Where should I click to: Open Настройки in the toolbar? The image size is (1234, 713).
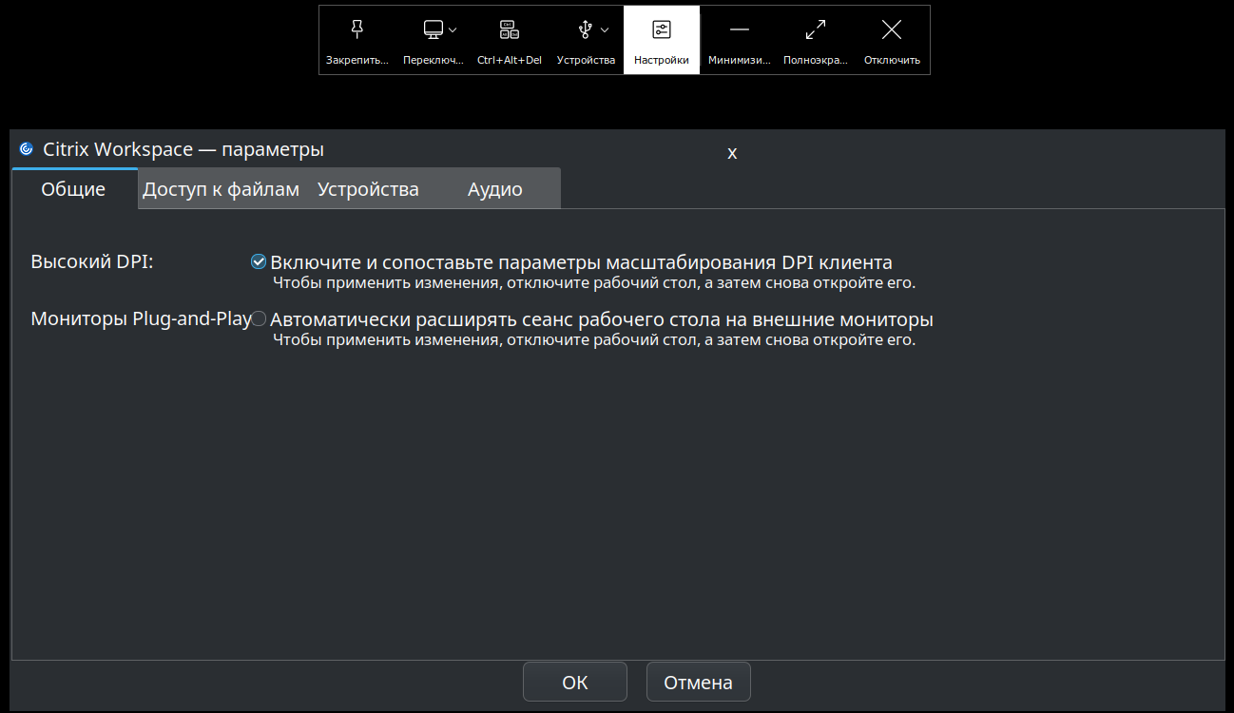pos(662,40)
